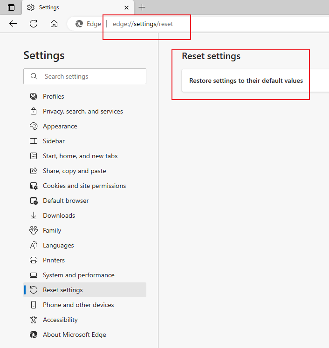Viewport: 329px width, 348px height.
Task: Open Appearance settings
Action: (x=85, y=126)
